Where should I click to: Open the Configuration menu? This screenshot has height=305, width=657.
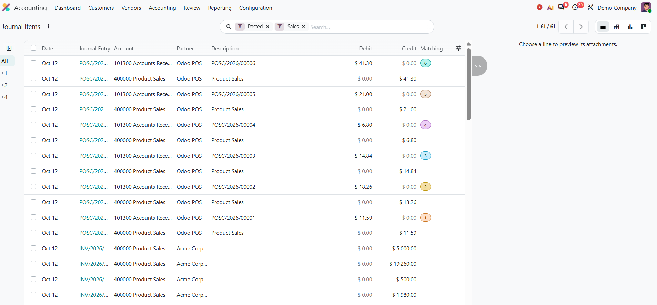(x=255, y=8)
